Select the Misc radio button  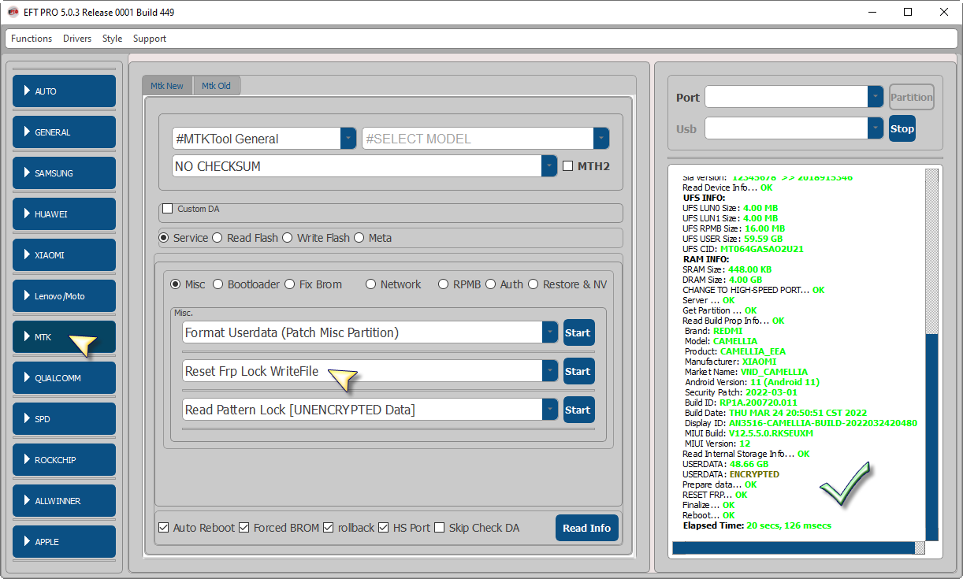pos(175,284)
